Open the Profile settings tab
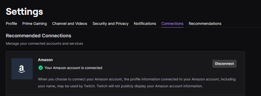This screenshot has height=96, width=261. tap(11, 24)
